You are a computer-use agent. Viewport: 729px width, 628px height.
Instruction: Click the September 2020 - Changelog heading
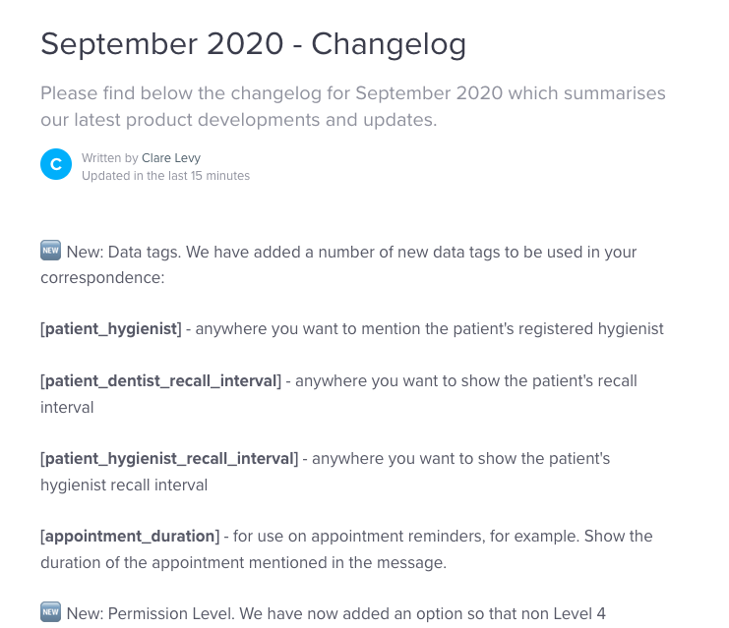click(x=253, y=44)
